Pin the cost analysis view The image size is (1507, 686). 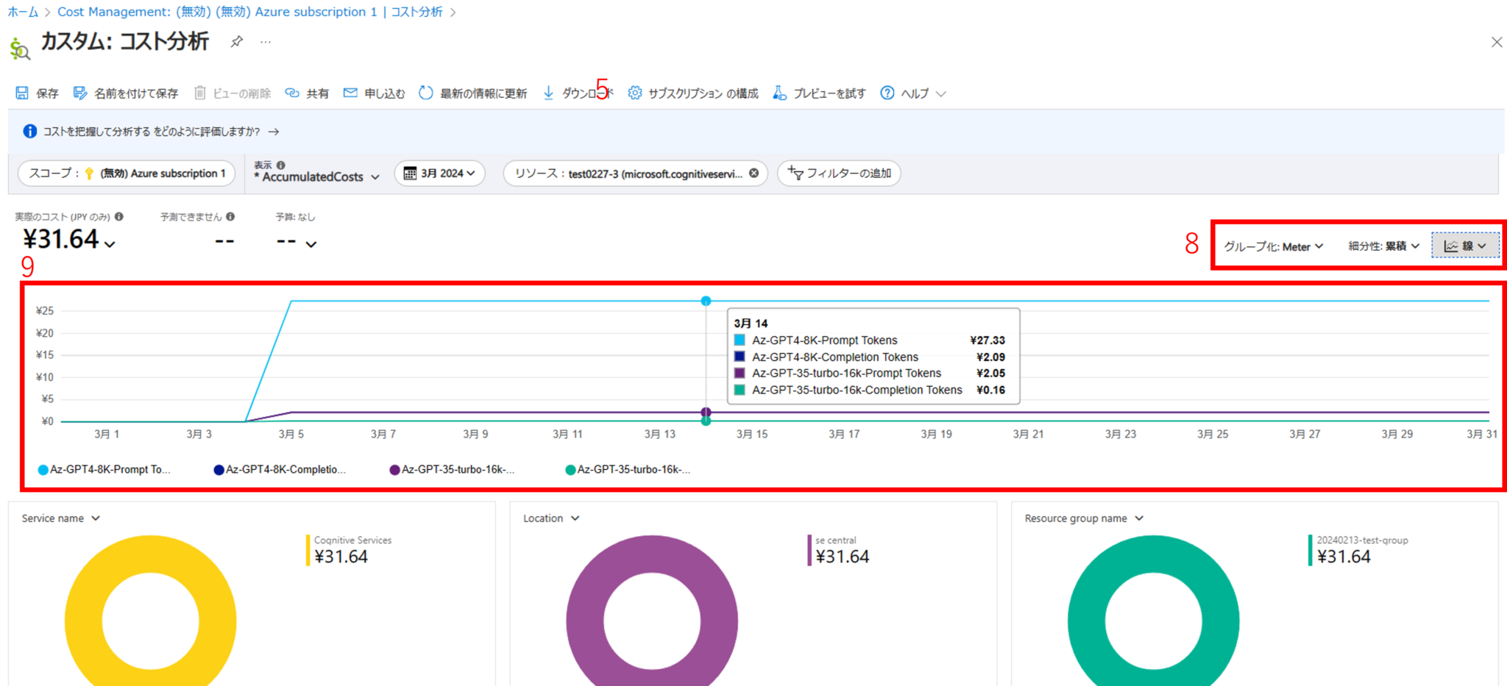coord(236,42)
